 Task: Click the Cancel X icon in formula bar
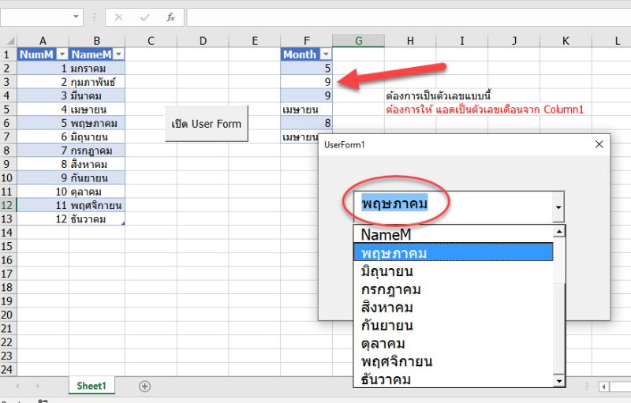click(118, 17)
